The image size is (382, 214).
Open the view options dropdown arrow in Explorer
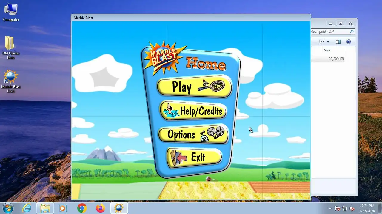[328, 42]
